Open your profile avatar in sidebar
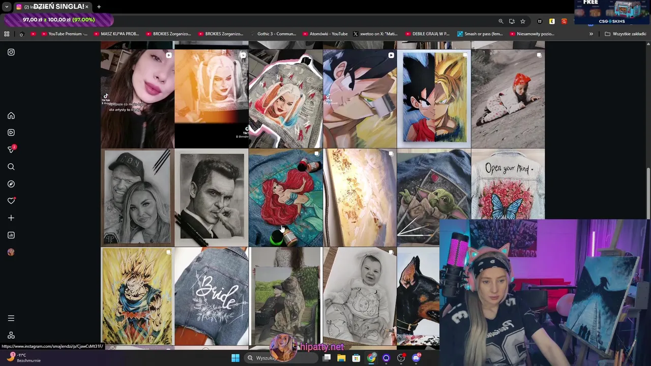Viewport: 651px width, 366px height. (11, 252)
